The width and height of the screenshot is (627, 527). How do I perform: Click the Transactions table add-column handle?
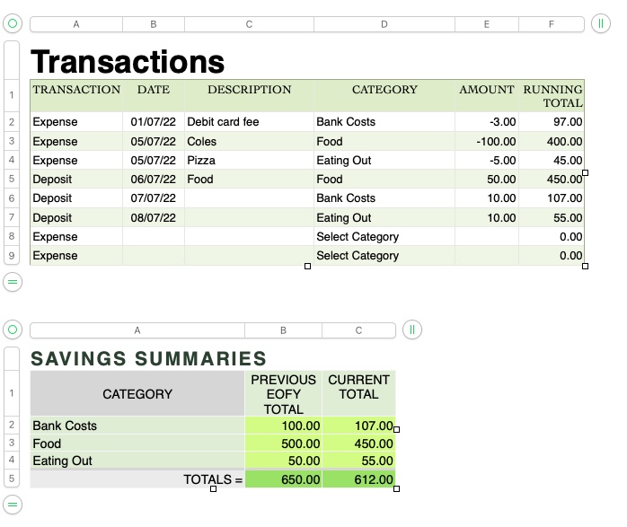click(x=601, y=23)
